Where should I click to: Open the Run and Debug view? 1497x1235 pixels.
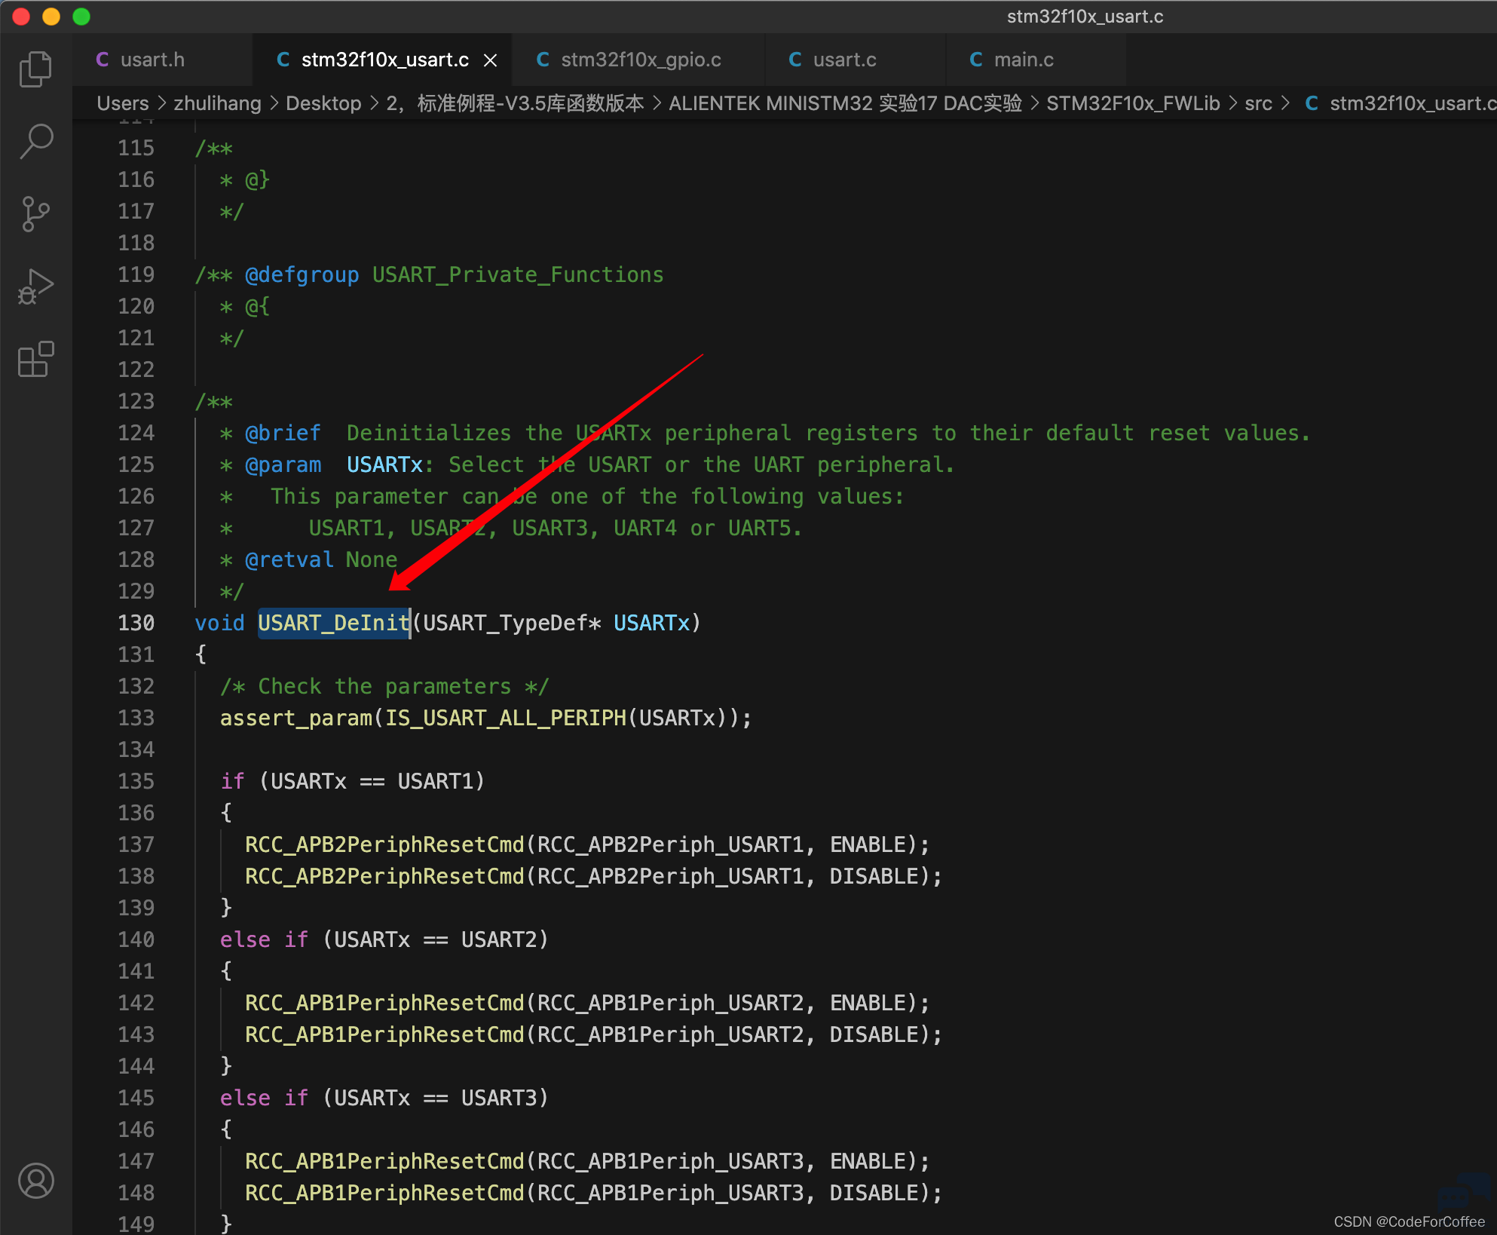[35, 287]
